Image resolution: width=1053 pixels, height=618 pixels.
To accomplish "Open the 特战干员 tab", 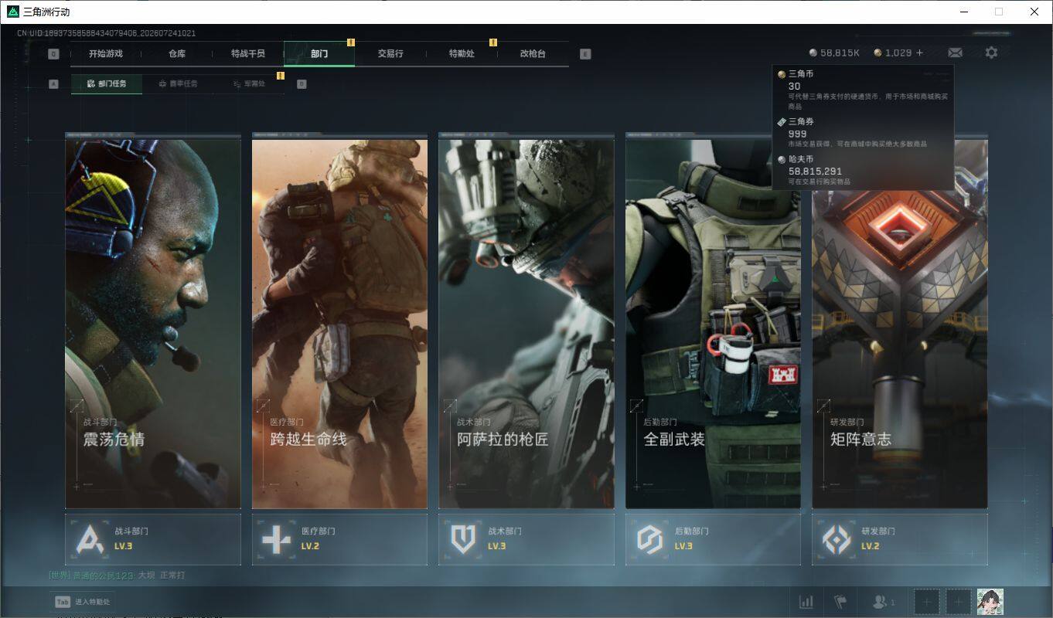I will tap(248, 54).
